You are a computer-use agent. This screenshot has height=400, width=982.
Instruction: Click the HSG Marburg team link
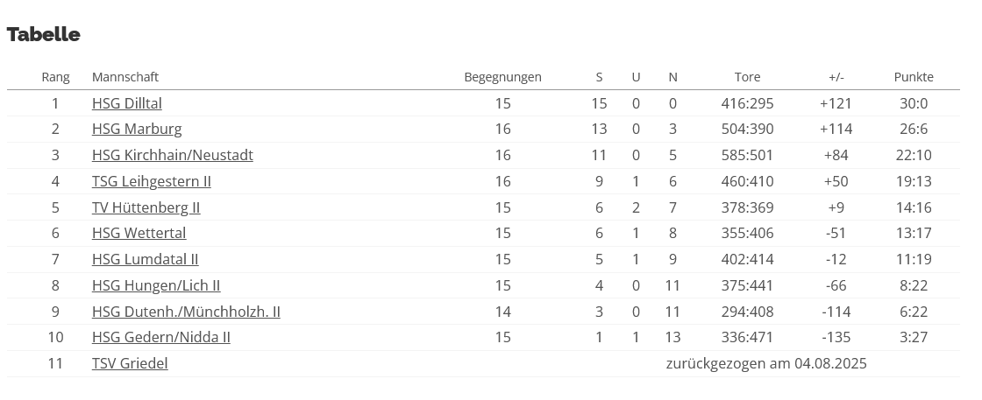(x=137, y=129)
